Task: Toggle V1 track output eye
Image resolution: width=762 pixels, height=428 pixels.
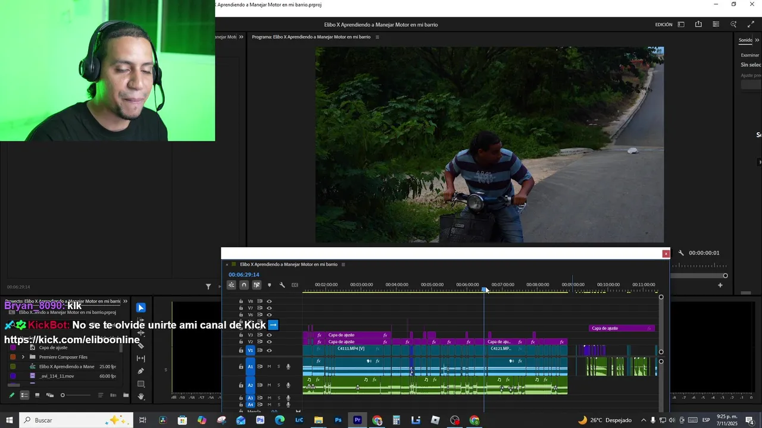Action: pos(269,350)
